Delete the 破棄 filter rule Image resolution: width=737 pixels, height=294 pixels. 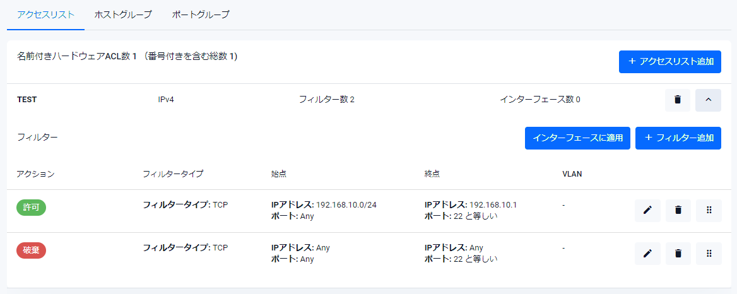(x=678, y=254)
